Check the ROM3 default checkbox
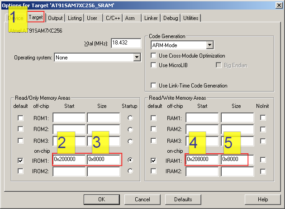Image resolution: width=285 pixels, height=209 pixels. (20, 141)
